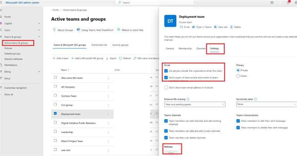The width and height of the screenshot is (297, 156).
Task: Open more options for Alex owns this team
Action: click(108, 78)
